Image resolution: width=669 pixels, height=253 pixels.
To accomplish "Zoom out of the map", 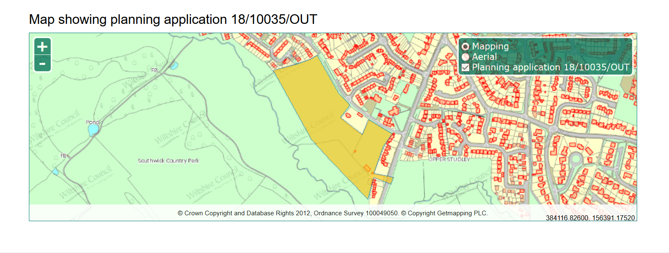I will [x=42, y=64].
